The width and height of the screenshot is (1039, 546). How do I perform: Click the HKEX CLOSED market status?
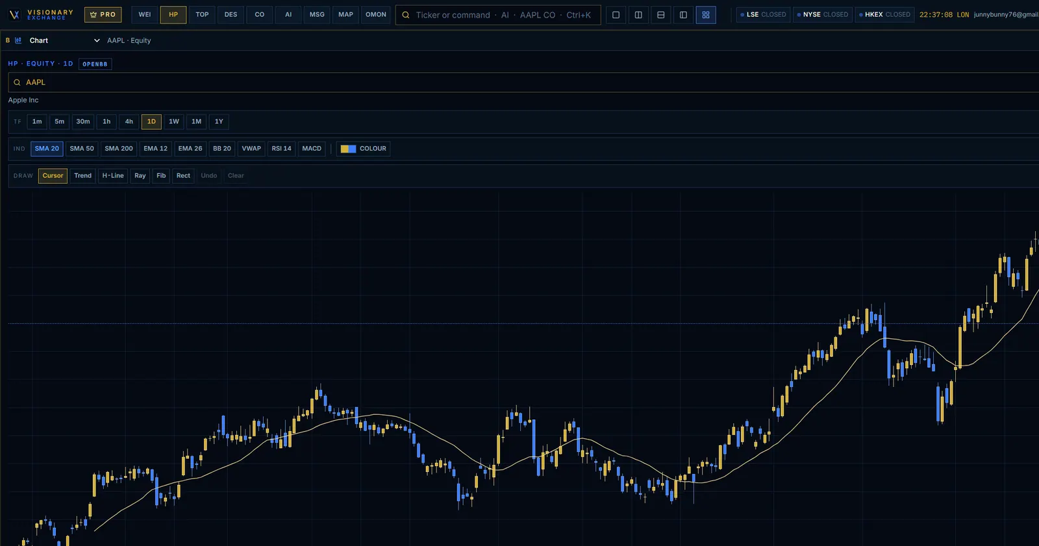coord(884,14)
